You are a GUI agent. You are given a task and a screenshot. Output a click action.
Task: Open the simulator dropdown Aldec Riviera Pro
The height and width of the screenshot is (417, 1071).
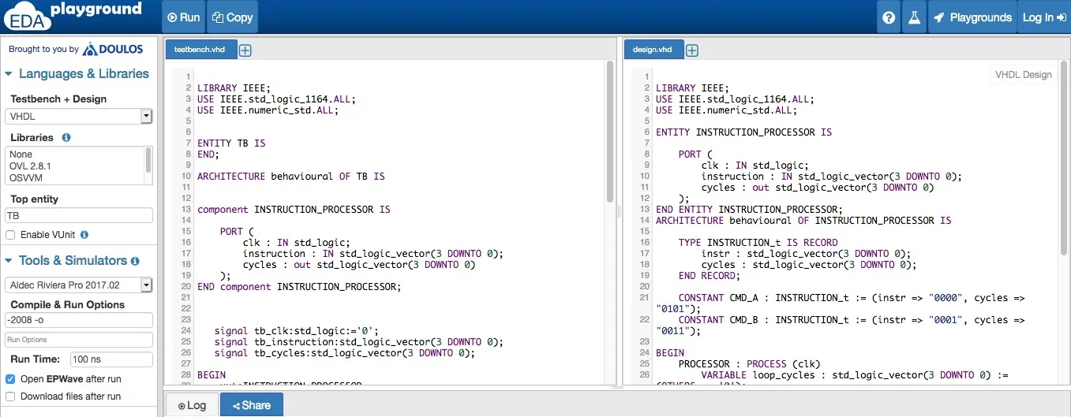[x=78, y=285]
